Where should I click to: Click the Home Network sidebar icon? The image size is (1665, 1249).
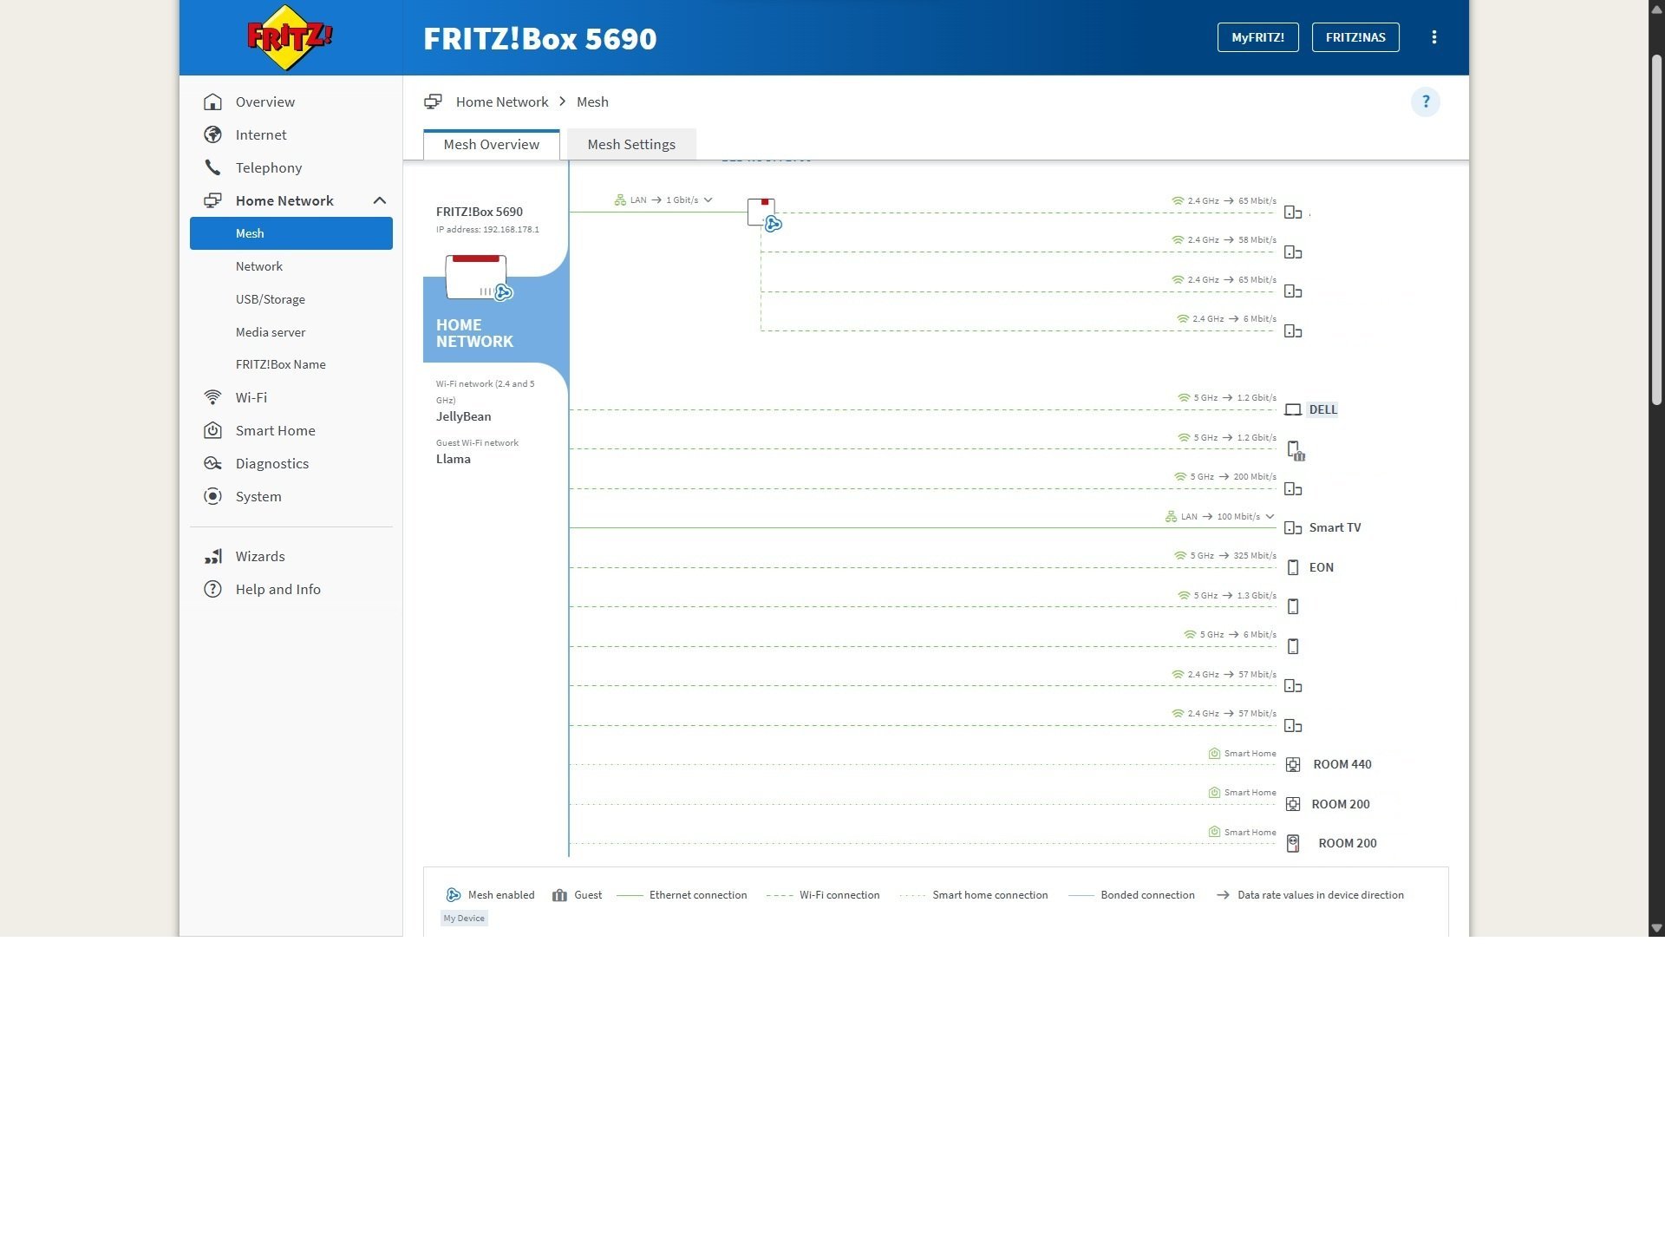pos(212,200)
